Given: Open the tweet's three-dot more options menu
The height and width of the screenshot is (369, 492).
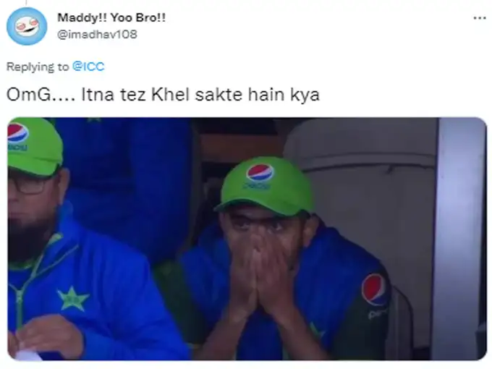Looking at the screenshot, I should click(480, 18).
